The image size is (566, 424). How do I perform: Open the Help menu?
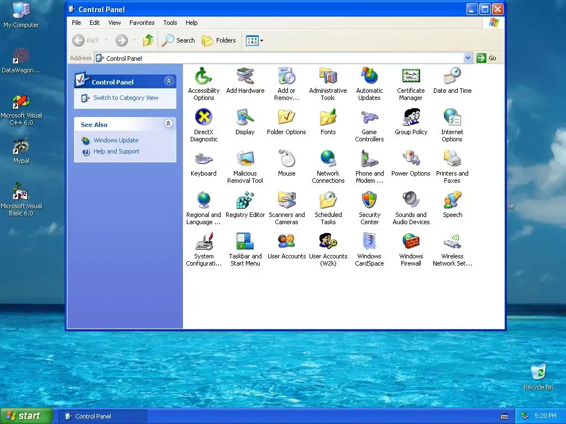tap(192, 23)
